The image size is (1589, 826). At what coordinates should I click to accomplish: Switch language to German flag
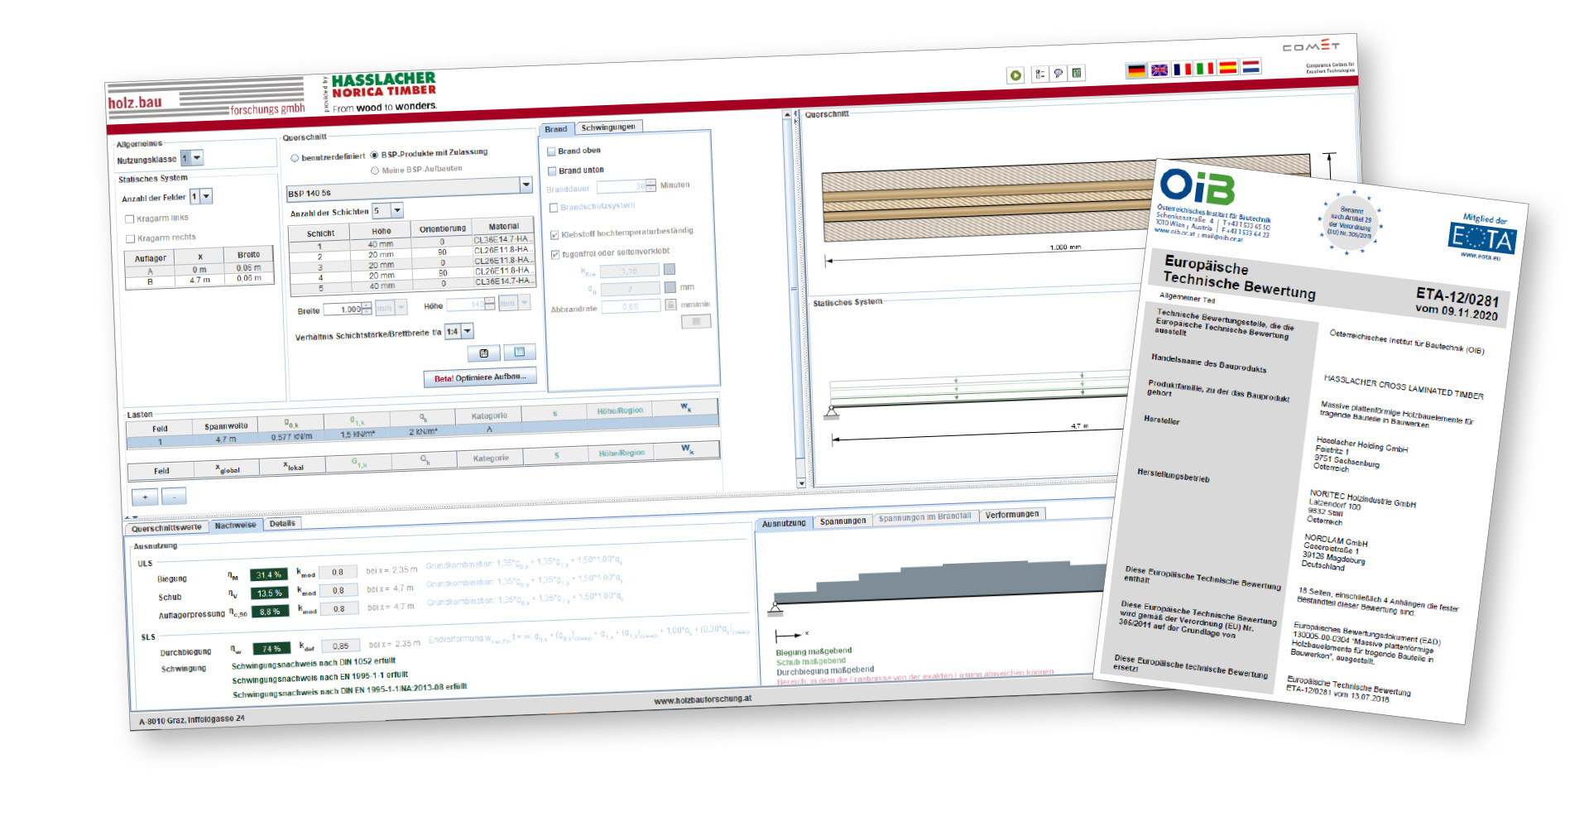click(x=1136, y=70)
